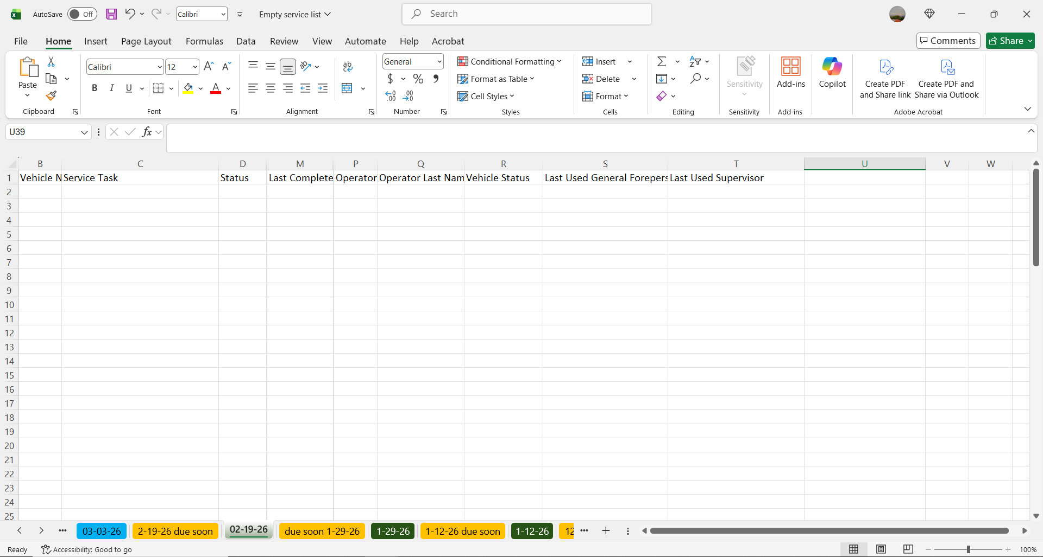Screen dimensions: 1043x557
Task: Click the Share button
Action: point(1010,41)
